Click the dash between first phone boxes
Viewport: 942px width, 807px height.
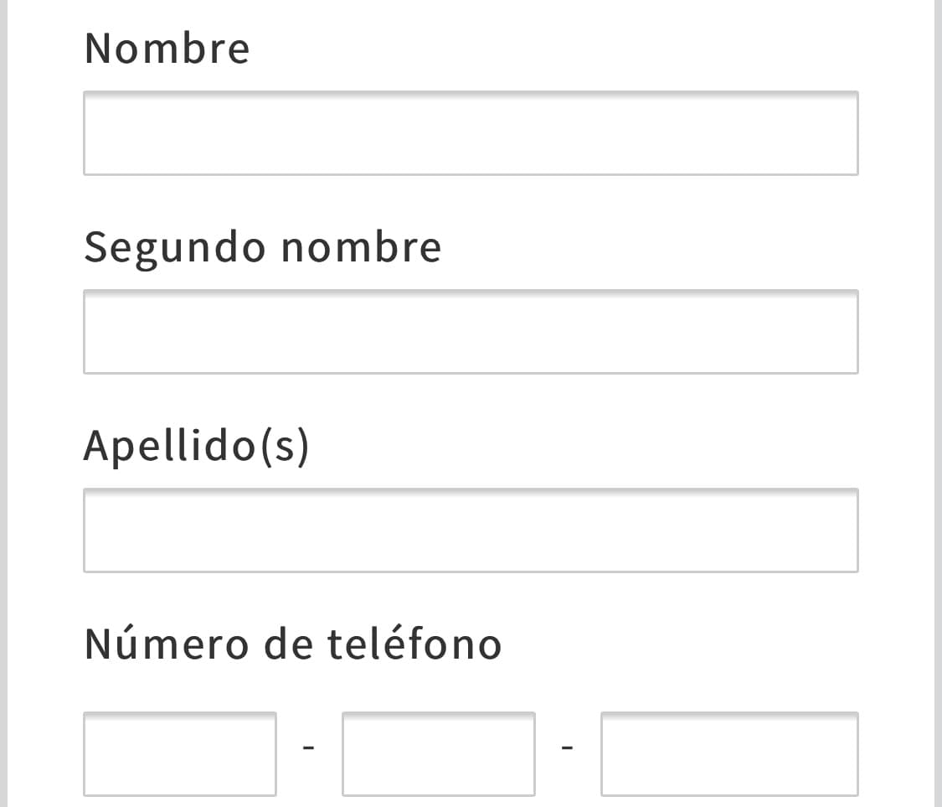tap(309, 746)
